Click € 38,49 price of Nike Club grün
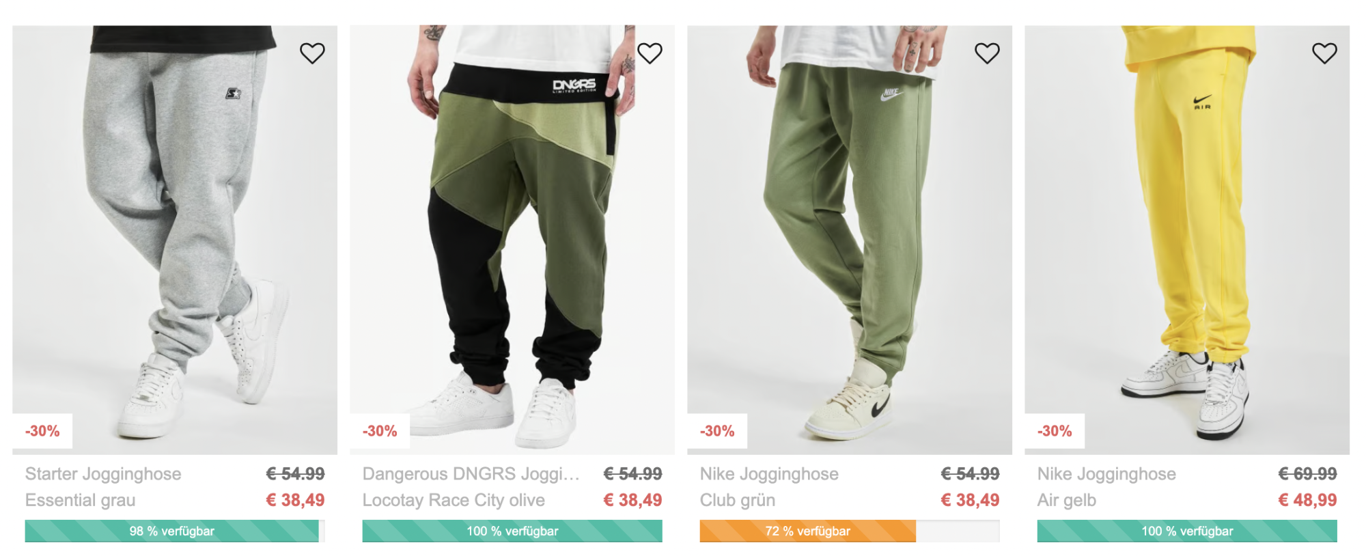The image size is (1366, 556). 970,500
